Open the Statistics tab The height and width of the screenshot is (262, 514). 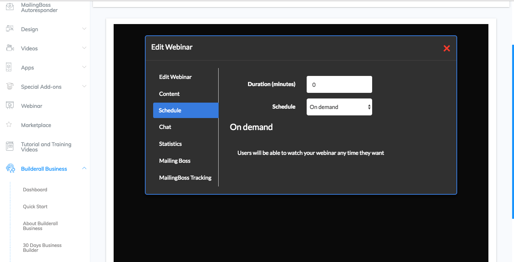coord(170,144)
